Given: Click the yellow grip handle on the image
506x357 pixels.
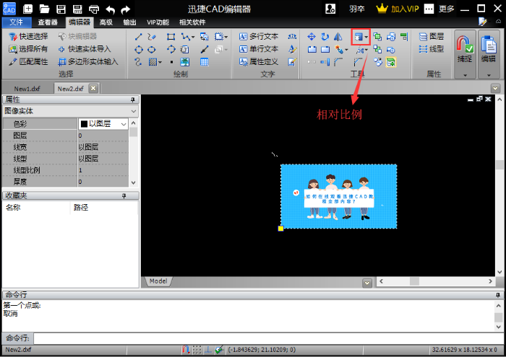Looking at the screenshot, I should [x=280, y=229].
